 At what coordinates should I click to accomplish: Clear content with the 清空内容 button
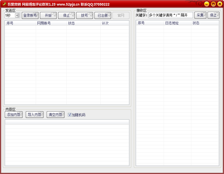point(55,115)
